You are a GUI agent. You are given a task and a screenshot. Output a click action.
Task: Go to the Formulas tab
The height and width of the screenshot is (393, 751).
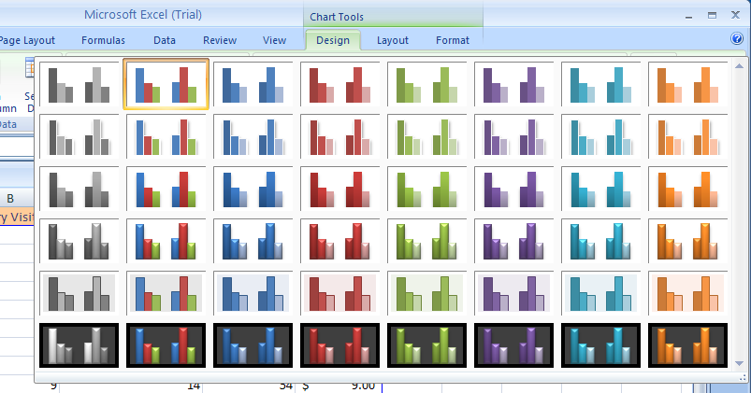pos(103,40)
